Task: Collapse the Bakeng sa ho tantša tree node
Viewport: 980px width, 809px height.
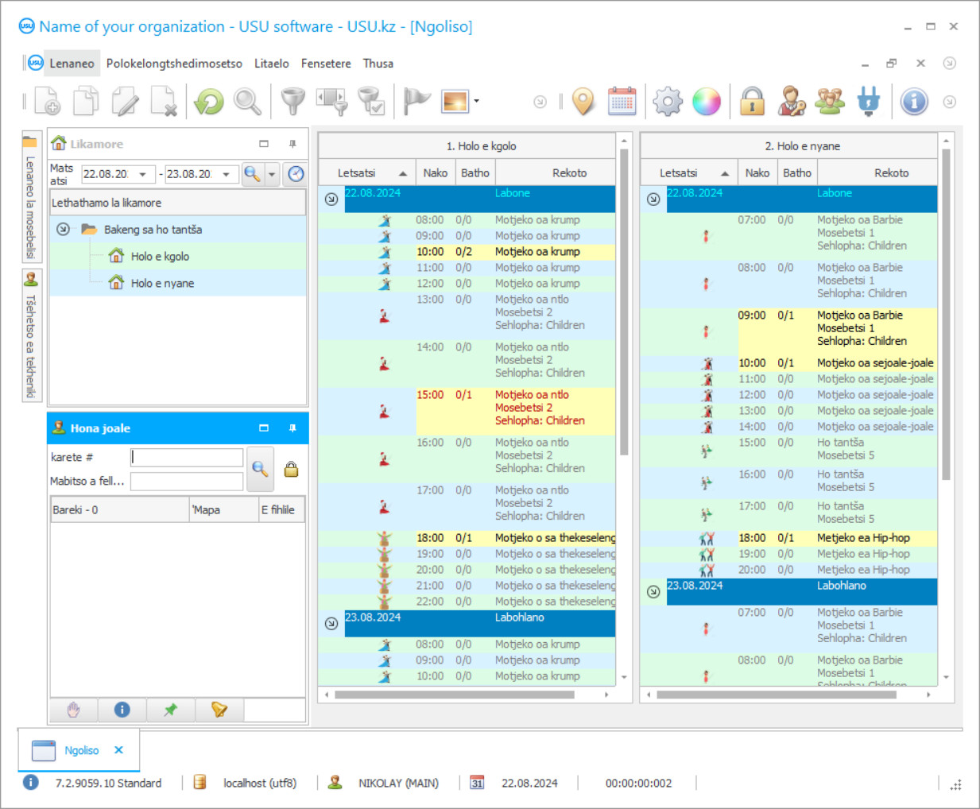Action: [63, 230]
